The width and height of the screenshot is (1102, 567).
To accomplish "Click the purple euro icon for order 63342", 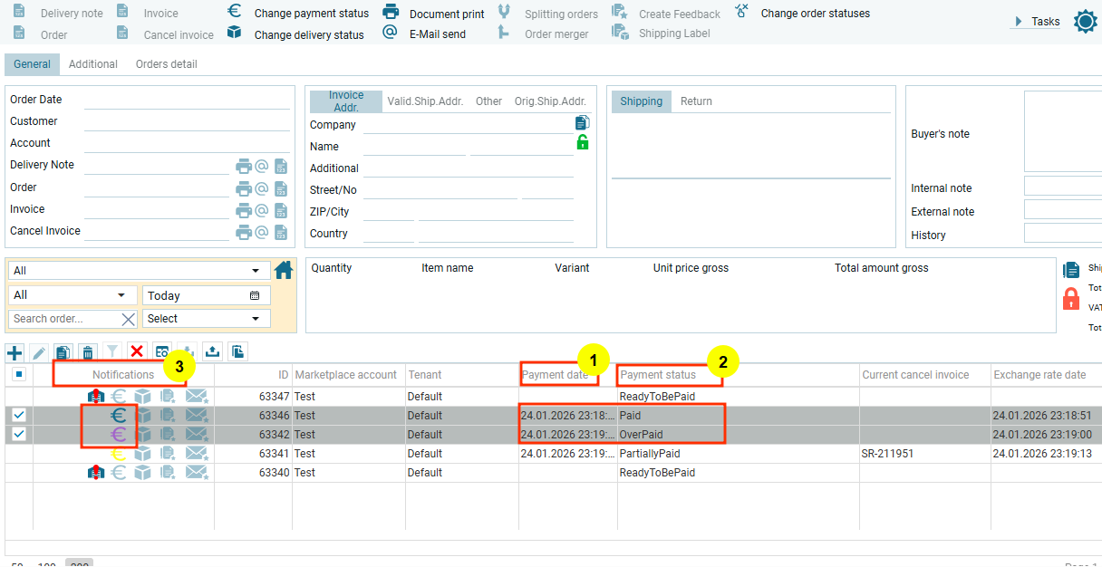I will (119, 435).
